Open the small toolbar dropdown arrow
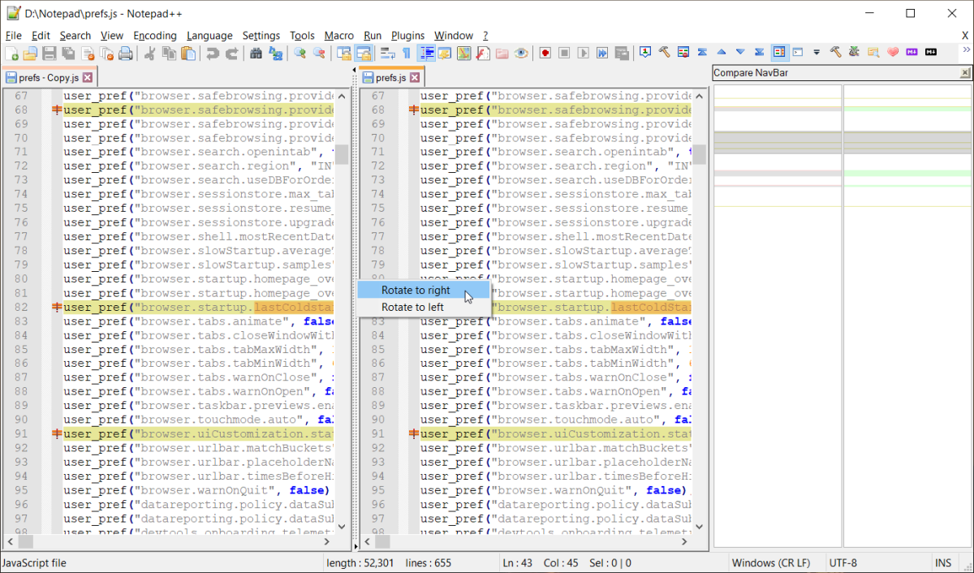The image size is (974, 573). [x=817, y=53]
